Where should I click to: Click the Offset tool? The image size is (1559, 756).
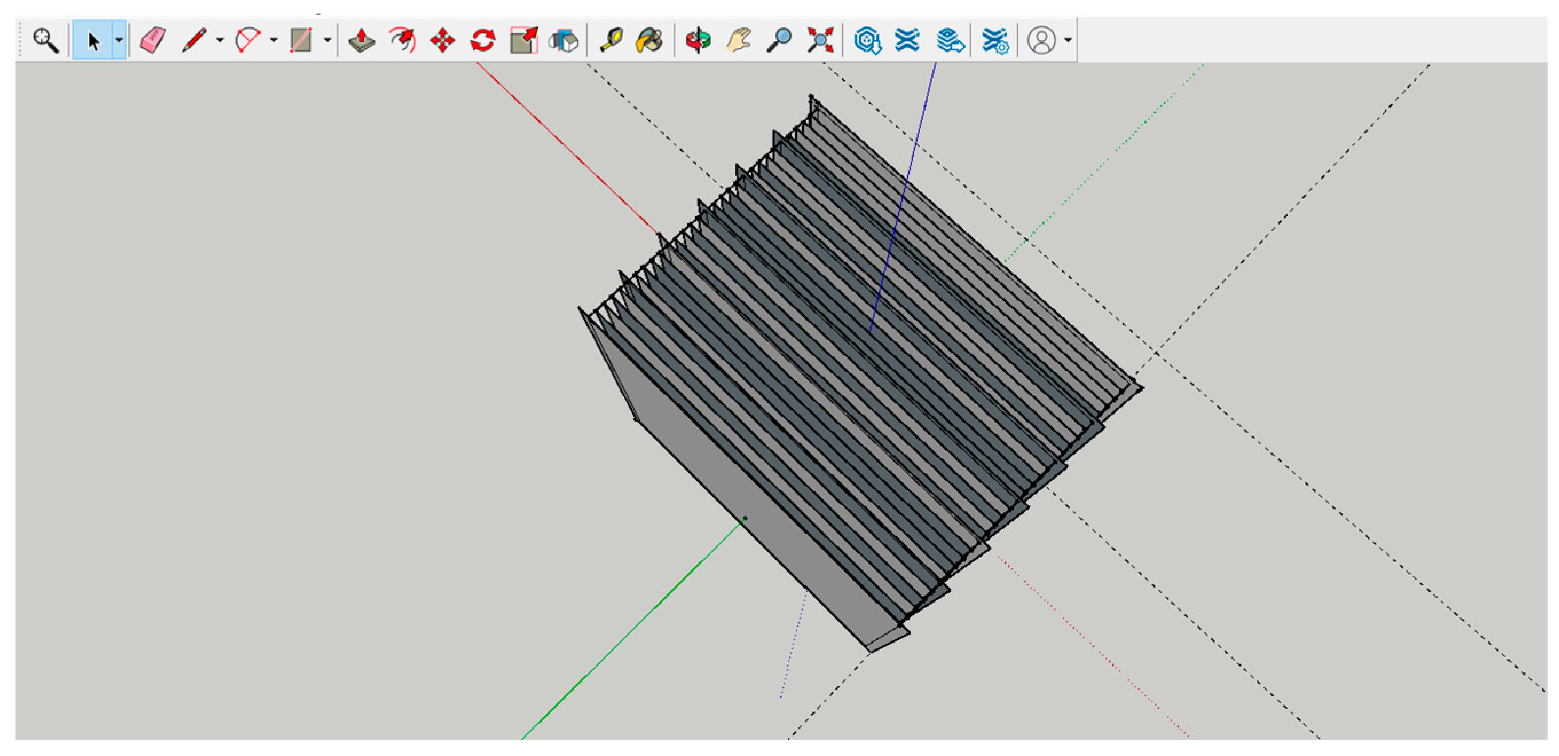point(564,41)
